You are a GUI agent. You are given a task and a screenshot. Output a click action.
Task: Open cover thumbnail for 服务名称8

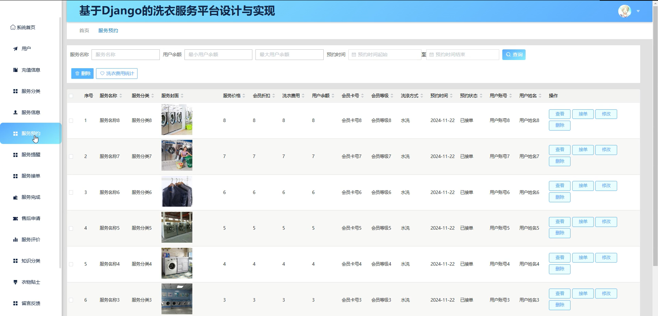click(177, 120)
